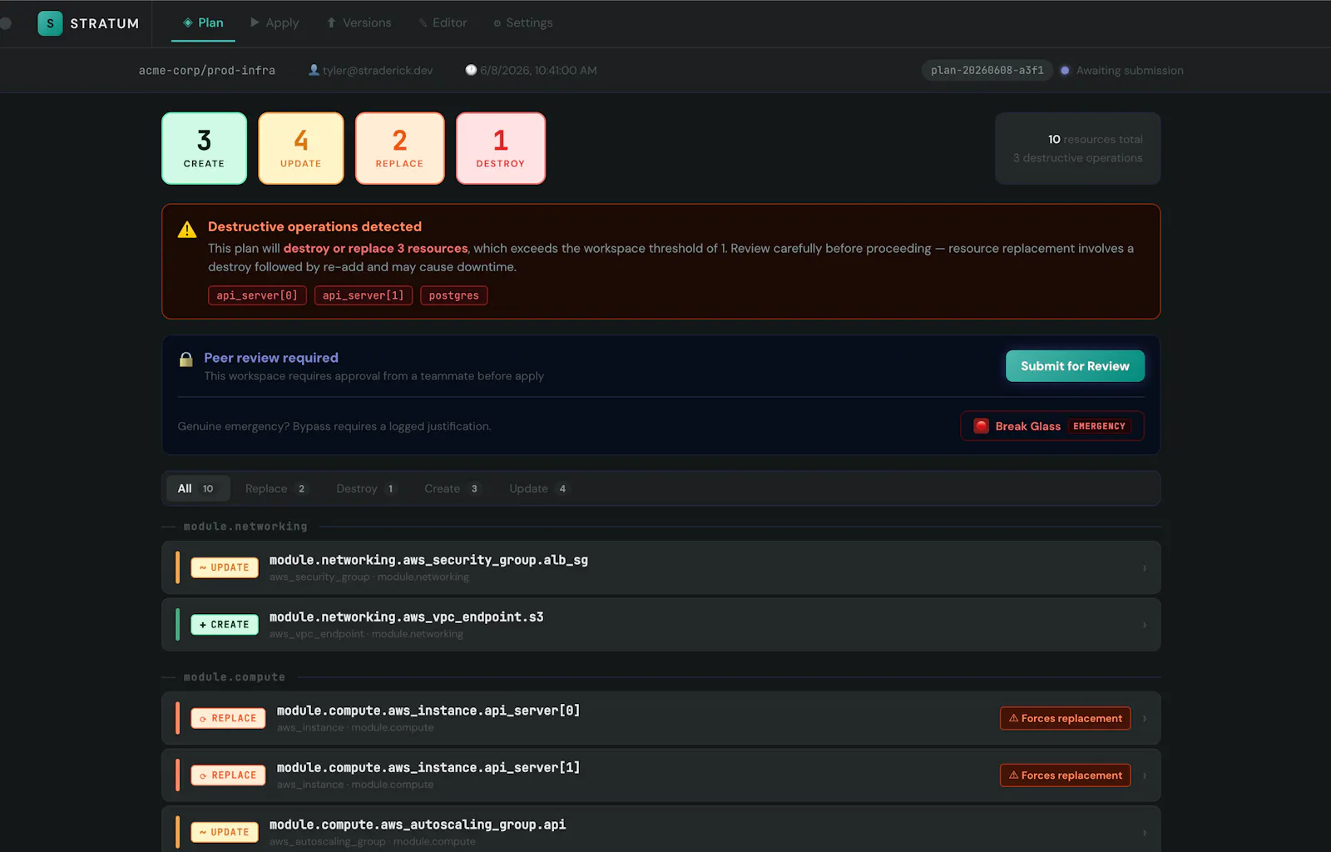Open module.compute.aws_instance.api_server[0] row
The height and width of the screenshot is (852, 1331).
(661, 718)
